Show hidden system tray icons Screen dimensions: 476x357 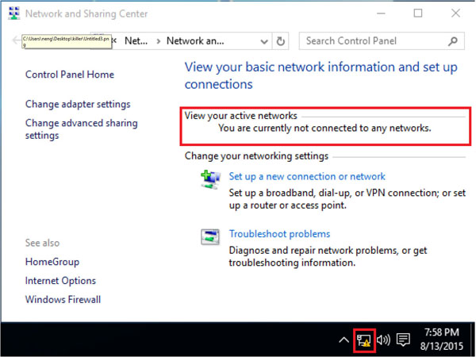click(344, 340)
